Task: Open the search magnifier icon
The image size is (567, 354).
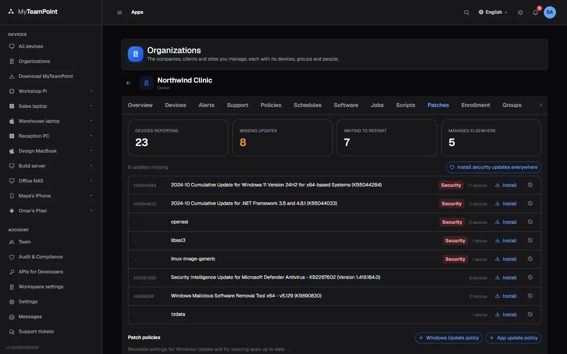Action: (x=466, y=12)
